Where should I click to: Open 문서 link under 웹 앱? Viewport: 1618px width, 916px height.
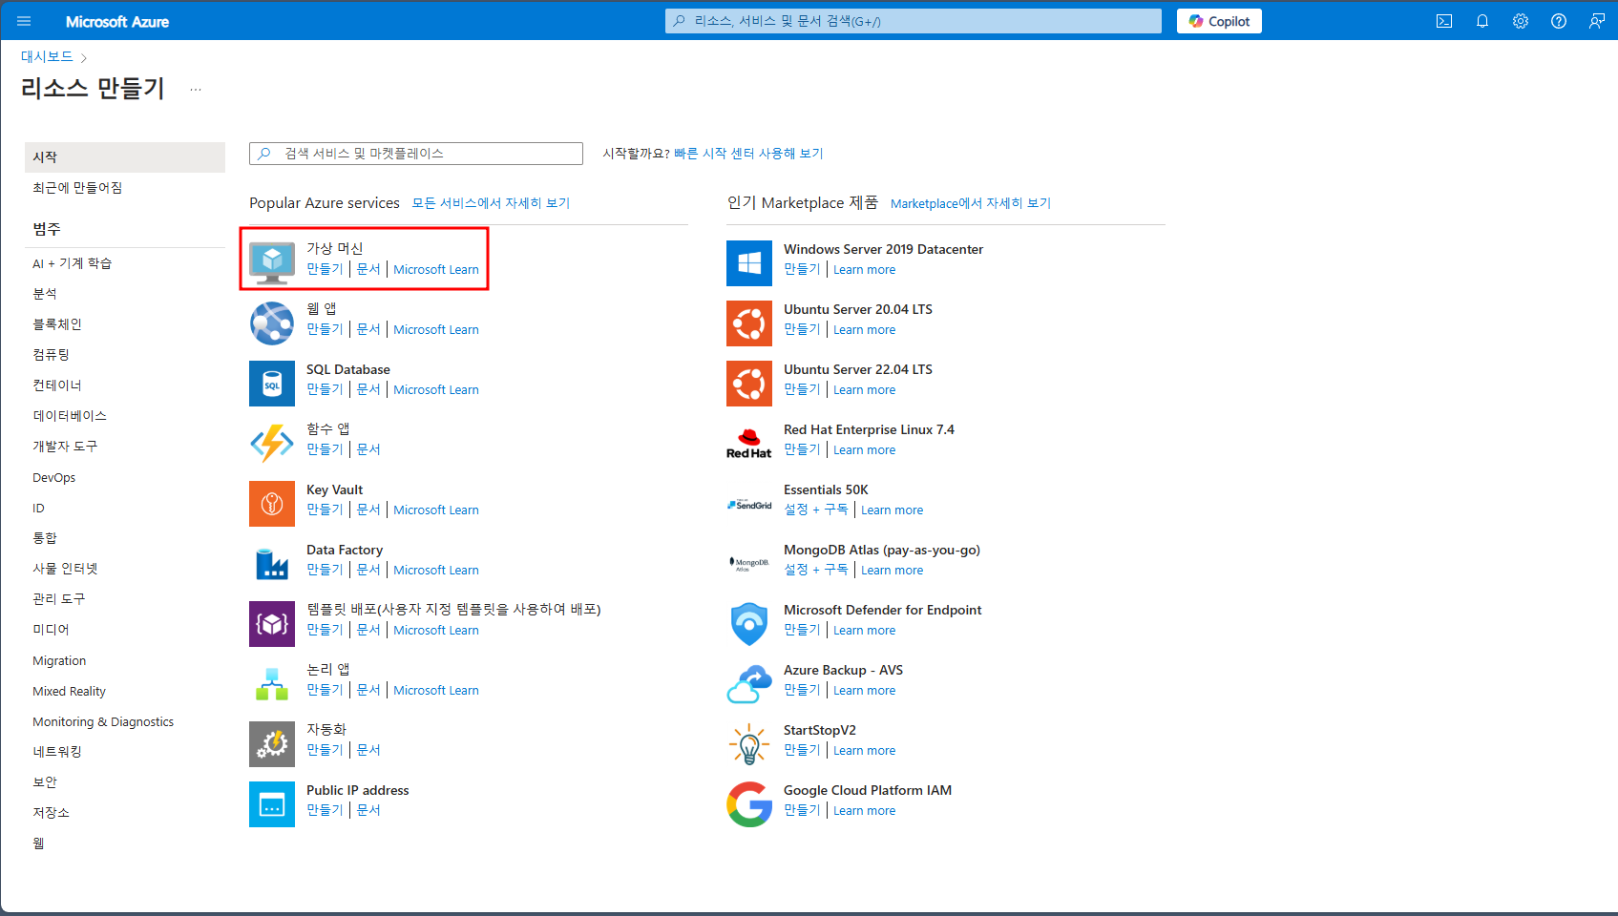tap(368, 329)
